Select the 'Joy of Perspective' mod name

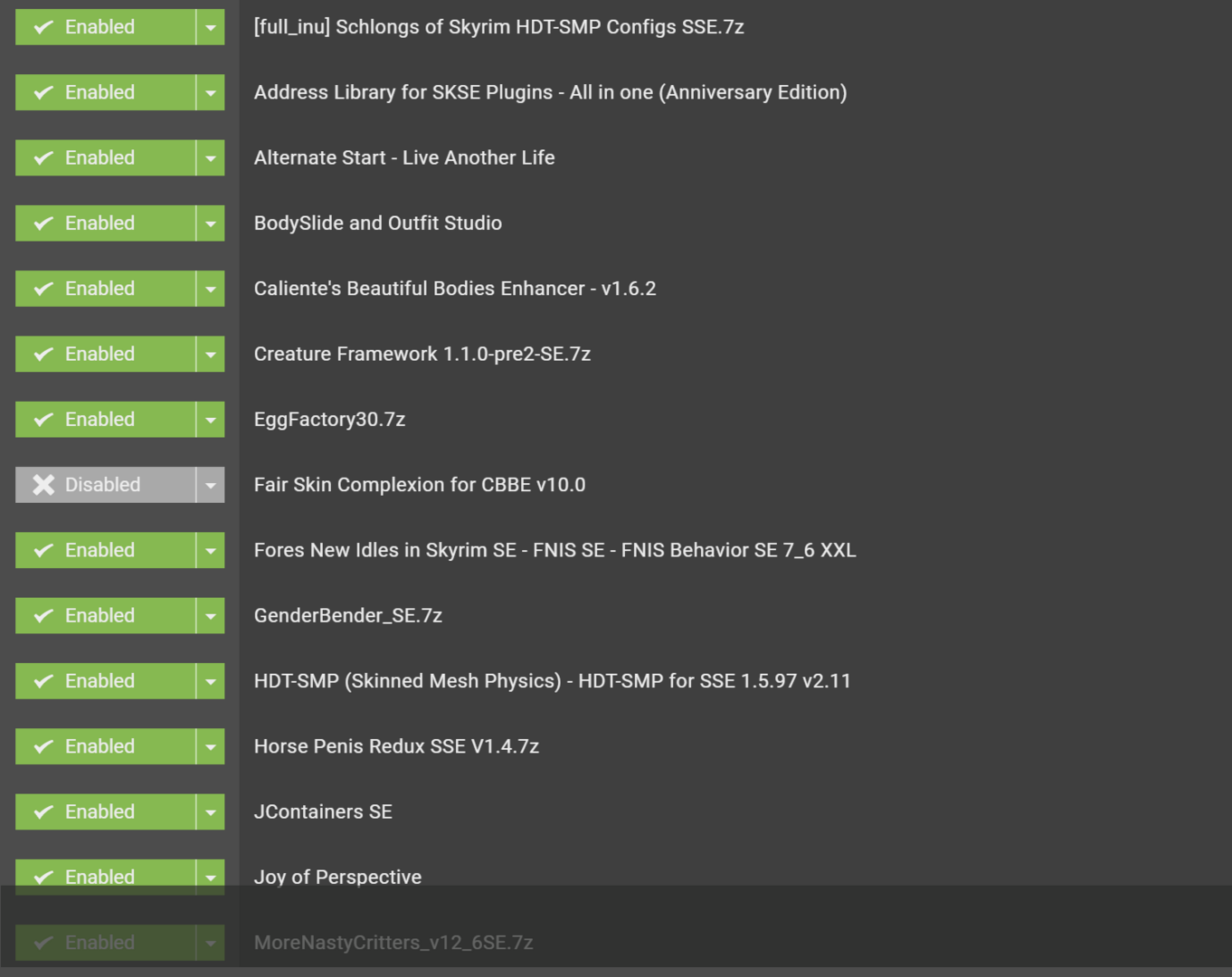click(337, 877)
